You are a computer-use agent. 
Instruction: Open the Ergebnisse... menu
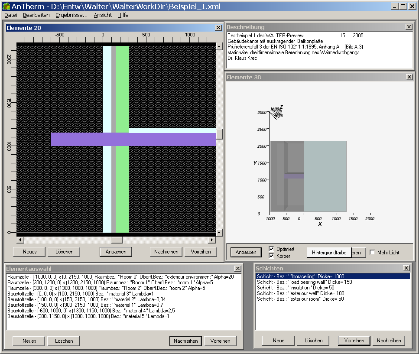pyautogui.click(x=71, y=15)
